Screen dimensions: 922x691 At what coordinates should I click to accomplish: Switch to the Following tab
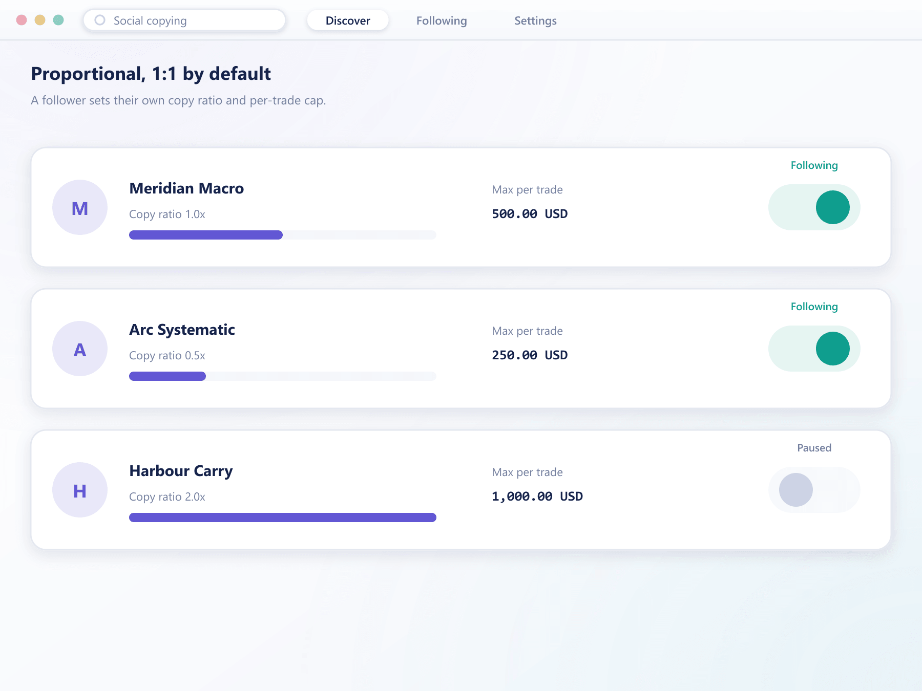(x=442, y=20)
